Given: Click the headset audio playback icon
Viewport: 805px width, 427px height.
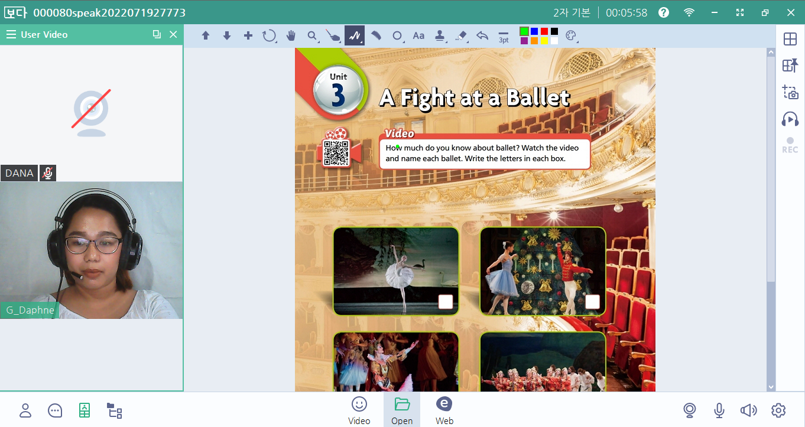Looking at the screenshot, I should click(x=790, y=119).
